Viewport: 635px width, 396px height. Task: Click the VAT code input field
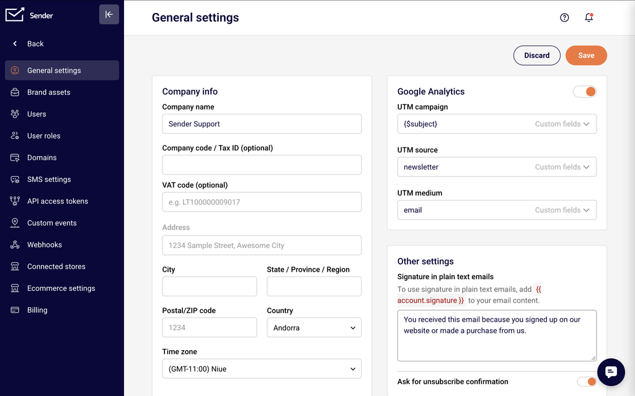coord(262,202)
